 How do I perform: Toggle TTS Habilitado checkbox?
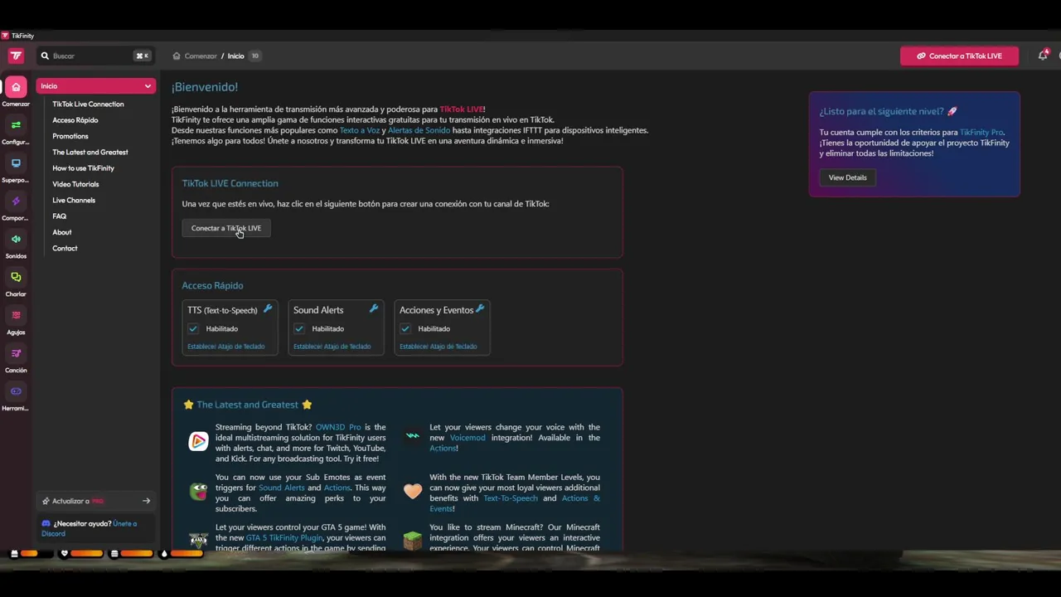[x=193, y=328]
